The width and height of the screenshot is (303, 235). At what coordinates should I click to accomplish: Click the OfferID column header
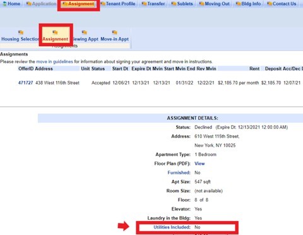point(26,69)
